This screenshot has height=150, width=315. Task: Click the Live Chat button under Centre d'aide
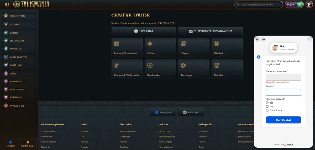click(144, 31)
